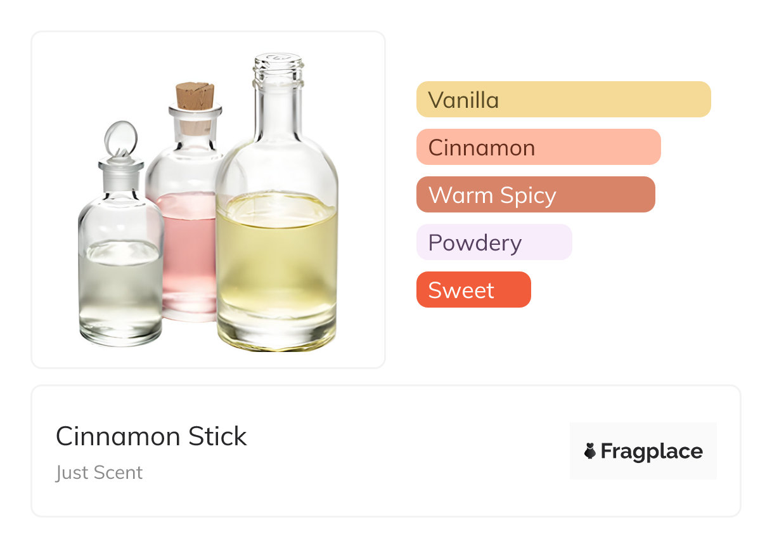Click the Fragplace wordmark text
Viewport: 772px width, 548px height.
[x=652, y=451]
